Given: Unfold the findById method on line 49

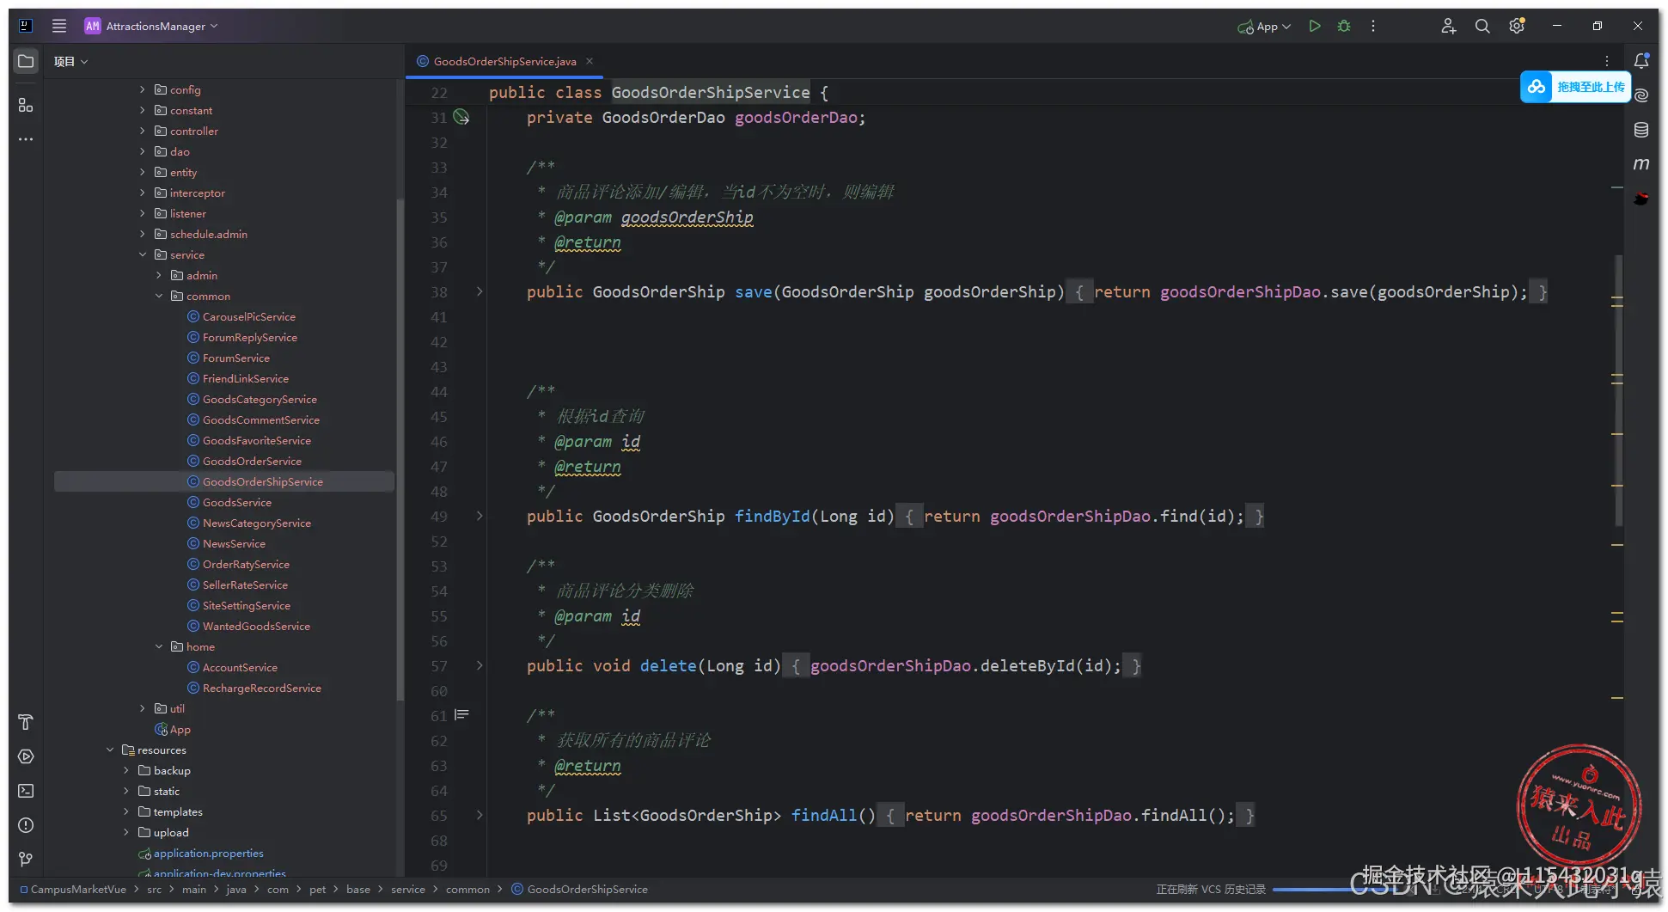Looking at the screenshot, I should coord(480,517).
